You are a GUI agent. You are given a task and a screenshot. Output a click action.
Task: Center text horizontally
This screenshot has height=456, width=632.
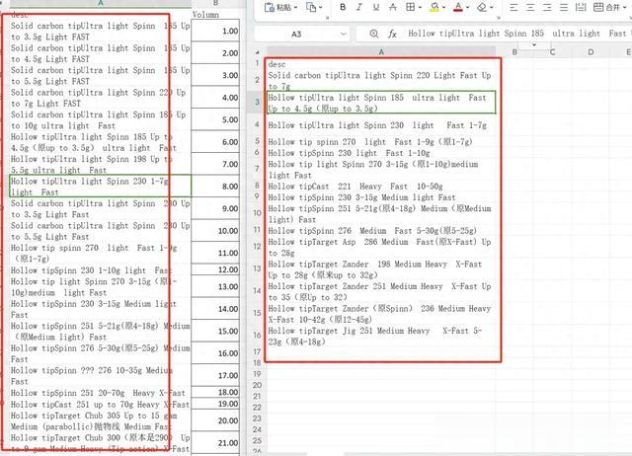click(x=530, y=7)
